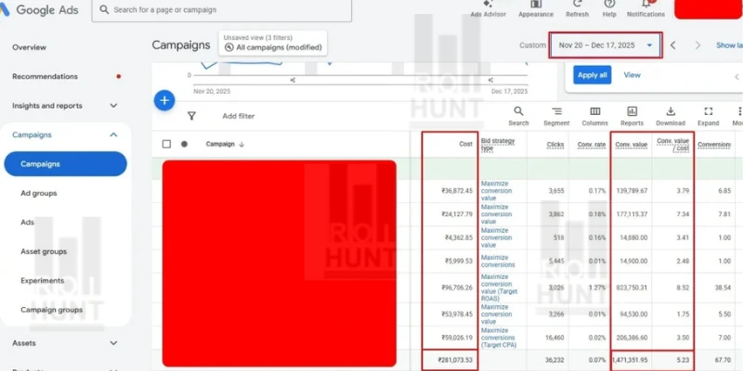Screen dimensions: 743x371
Task: Open the date range dropdown
Action: coord(606,45)
